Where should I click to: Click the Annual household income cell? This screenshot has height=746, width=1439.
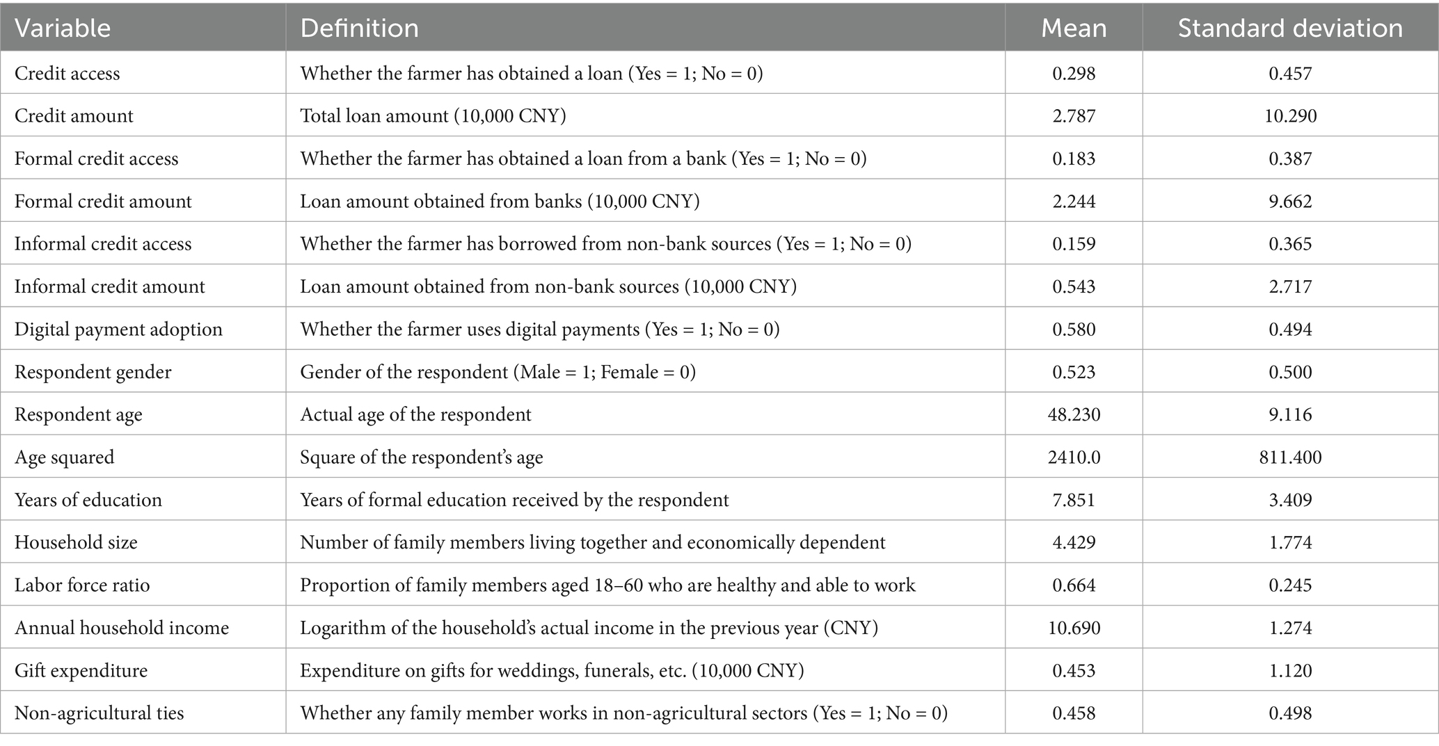(x=122, y=628)
